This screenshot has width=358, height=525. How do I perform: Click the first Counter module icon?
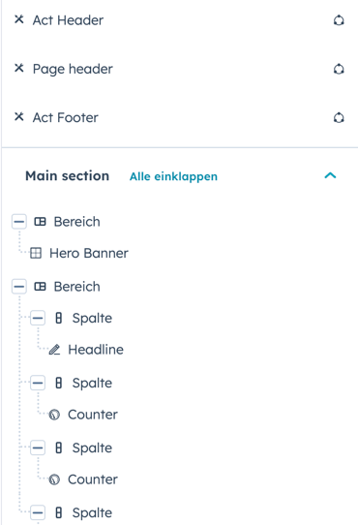[x=54, y=415]
